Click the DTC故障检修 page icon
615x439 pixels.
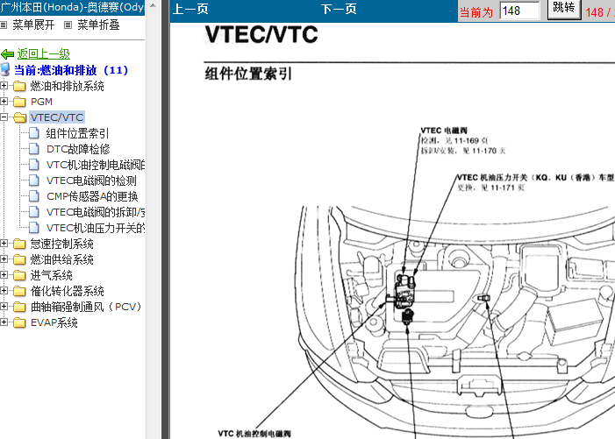point(34,149)
